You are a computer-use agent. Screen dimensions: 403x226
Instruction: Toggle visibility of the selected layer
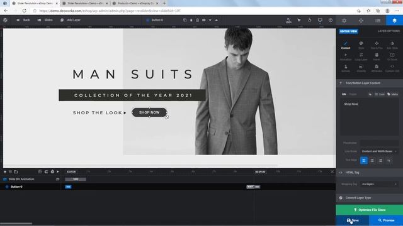tap(204, 20)
